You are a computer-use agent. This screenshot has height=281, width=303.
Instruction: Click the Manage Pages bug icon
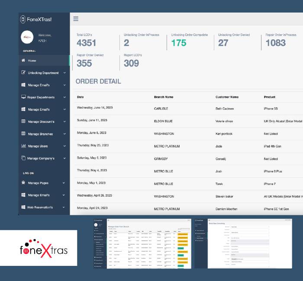(23, 183)
